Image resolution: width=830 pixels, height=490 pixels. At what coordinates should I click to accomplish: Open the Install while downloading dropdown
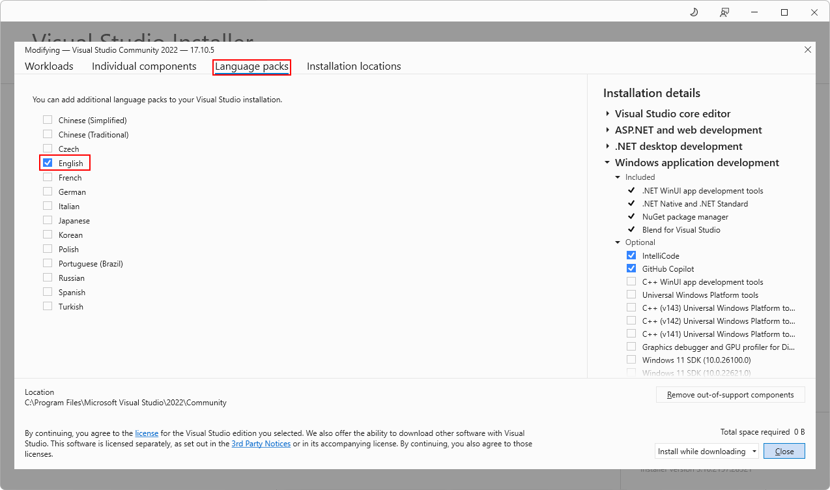click(755, 451)
